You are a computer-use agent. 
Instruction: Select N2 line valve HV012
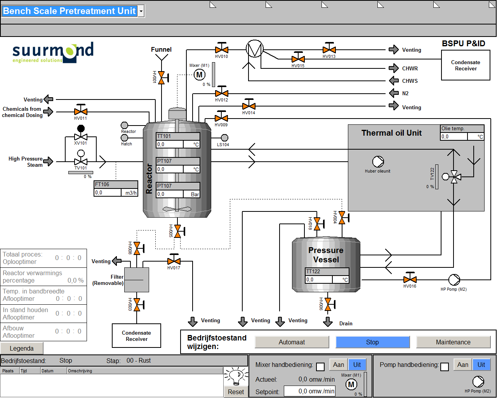222,93
